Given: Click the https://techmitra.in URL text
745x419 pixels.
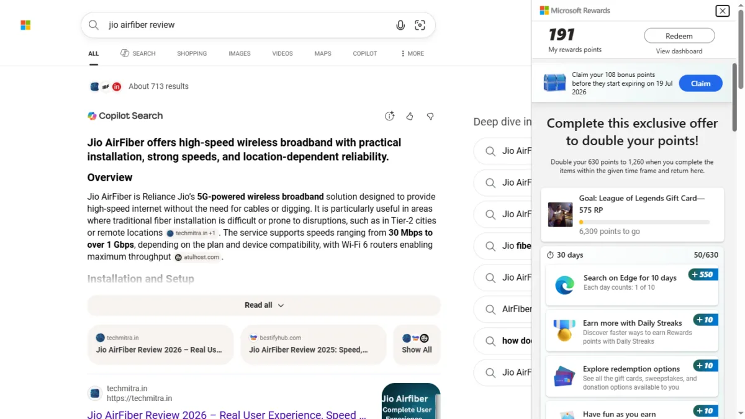Looking at the screenshot, I should tap(139, 399).
